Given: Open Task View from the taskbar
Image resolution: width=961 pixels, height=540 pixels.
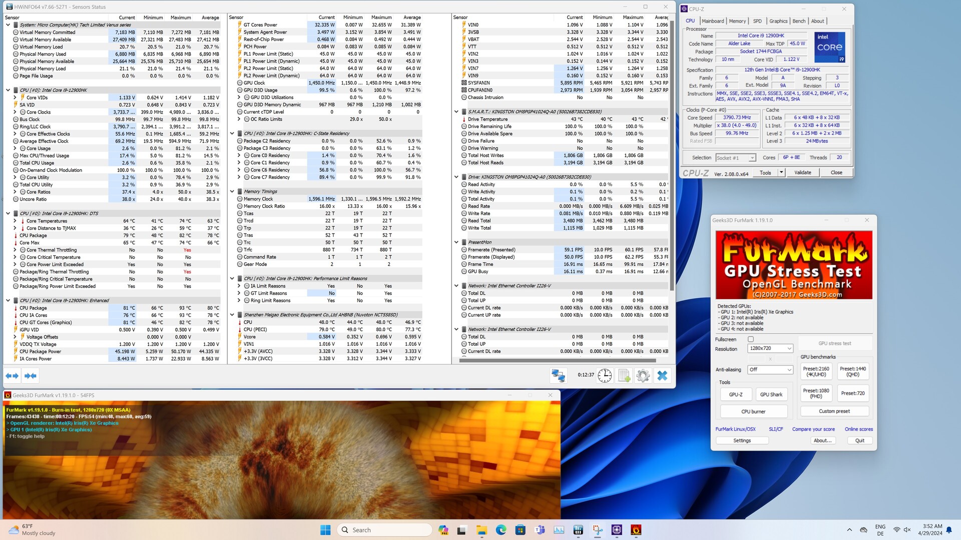Looking at the screenshot, I should pyautogui.click(x=462, y=530).
